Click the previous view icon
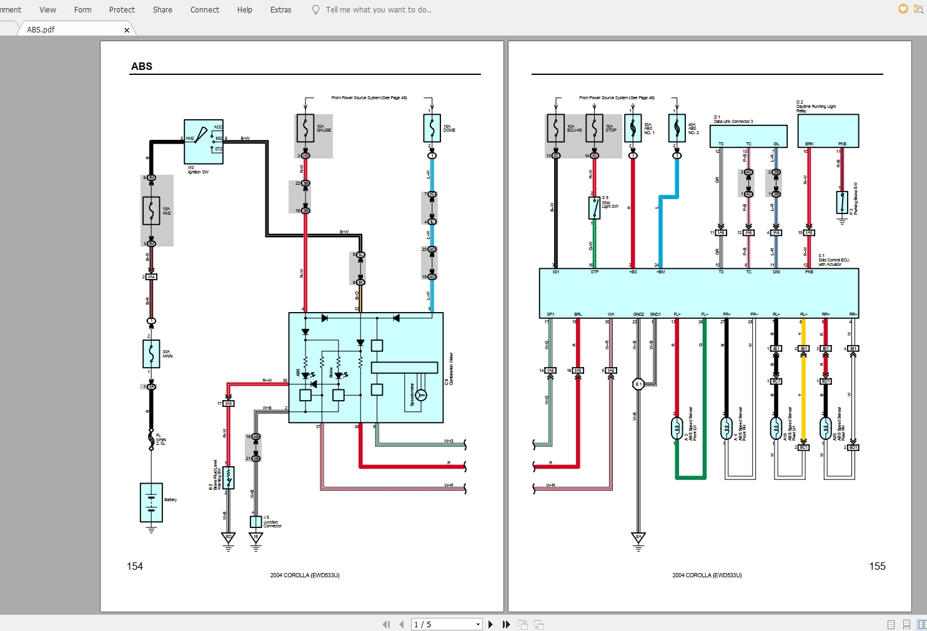The height and width of the screenshot is (631, 927). 522,624
